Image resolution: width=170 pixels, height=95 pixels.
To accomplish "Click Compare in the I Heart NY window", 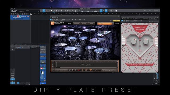I will coord(128,22).
